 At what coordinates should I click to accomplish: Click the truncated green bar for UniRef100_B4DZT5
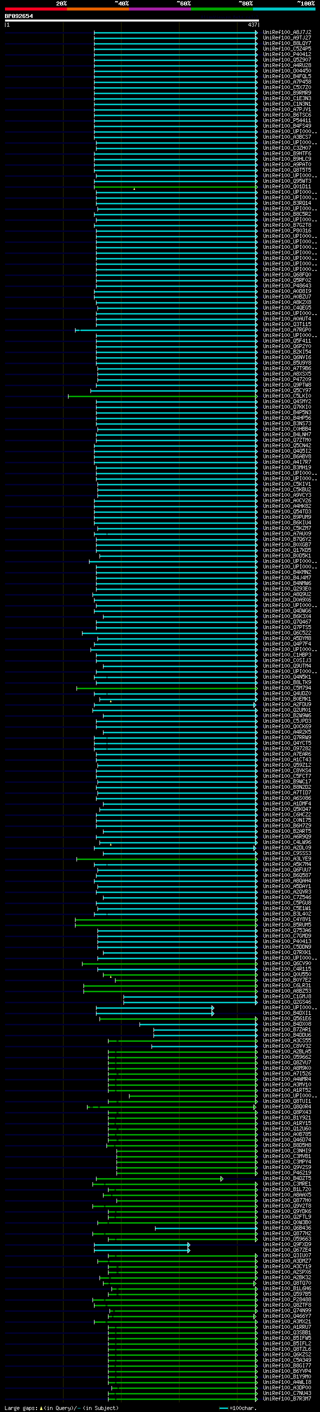159,1179
